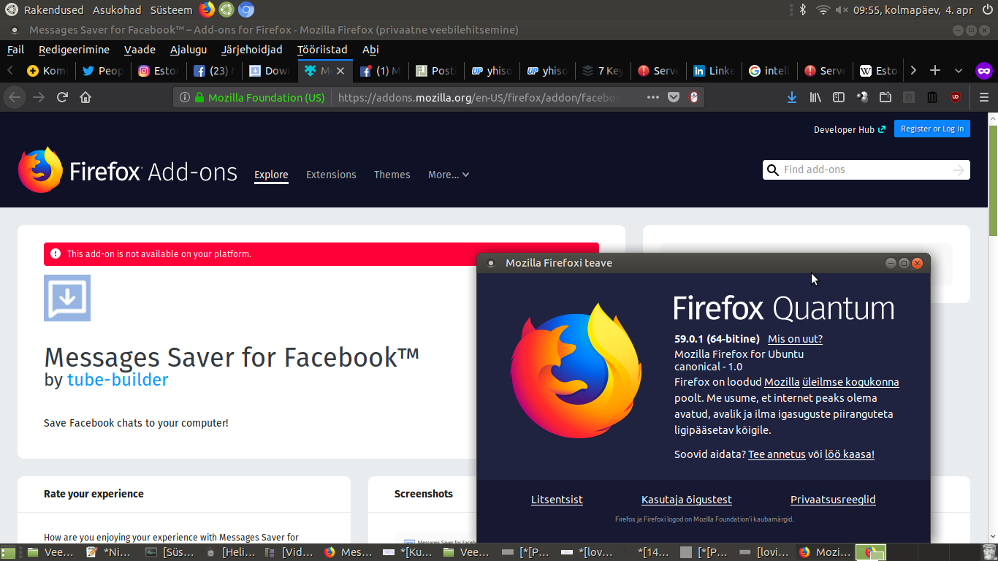Open the Ajalugu menu
Screen dimensions: 998x561
tap(188, 50)
